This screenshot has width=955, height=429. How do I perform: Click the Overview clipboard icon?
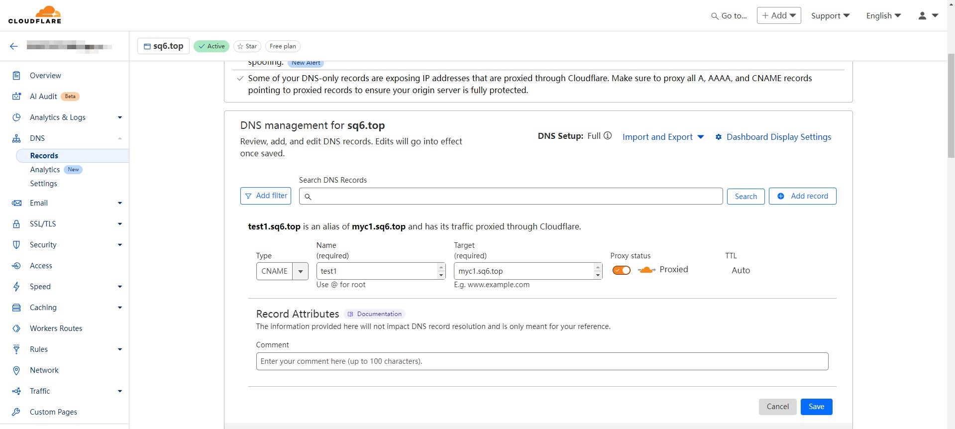pyautogui.click(x=16, y=76)
